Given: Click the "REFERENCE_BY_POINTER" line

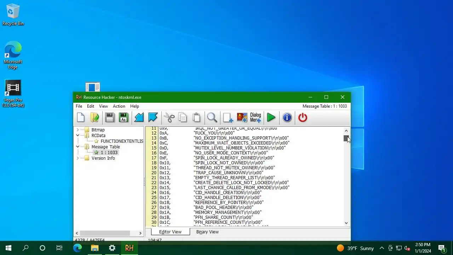Looking at the screenshot, I should [228, 203].
